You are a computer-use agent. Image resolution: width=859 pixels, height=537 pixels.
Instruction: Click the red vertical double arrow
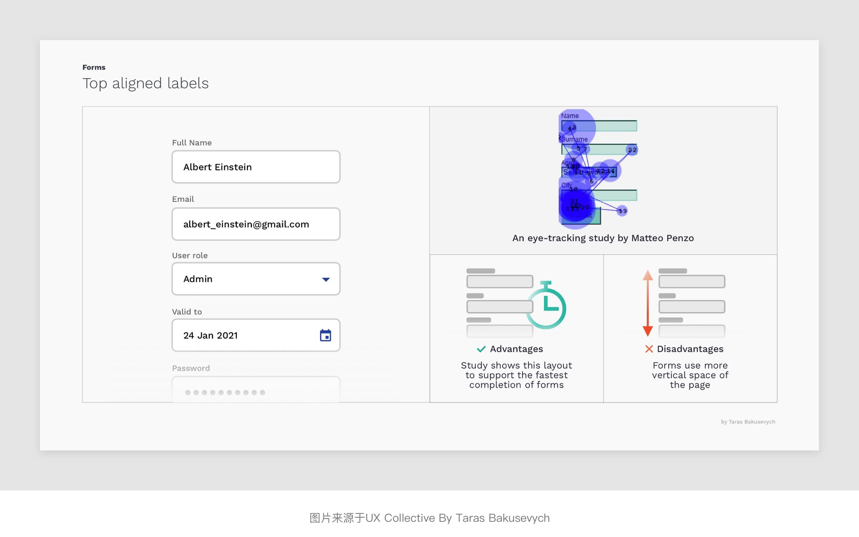click(x=647, y=303)
